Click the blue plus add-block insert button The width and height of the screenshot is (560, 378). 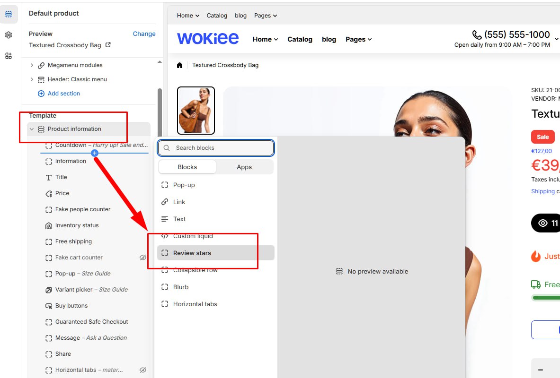click(94, 153)
